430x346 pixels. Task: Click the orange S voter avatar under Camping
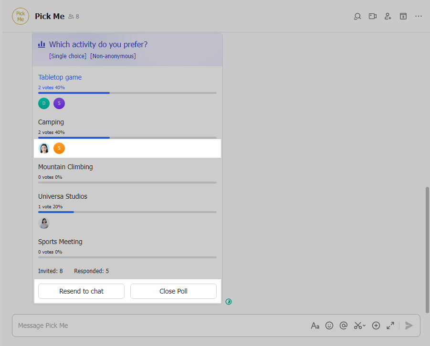coord(59,148)
